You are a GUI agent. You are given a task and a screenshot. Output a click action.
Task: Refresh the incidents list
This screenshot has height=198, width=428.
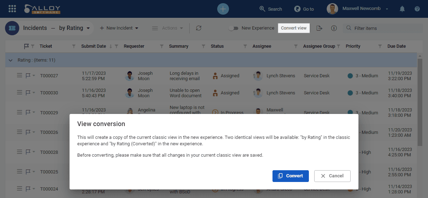pyautogui.click(x=199, y=28)
